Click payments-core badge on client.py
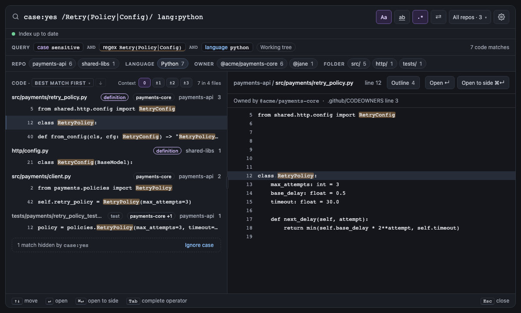This screenshot has height=313, width=521. (154, 176)
